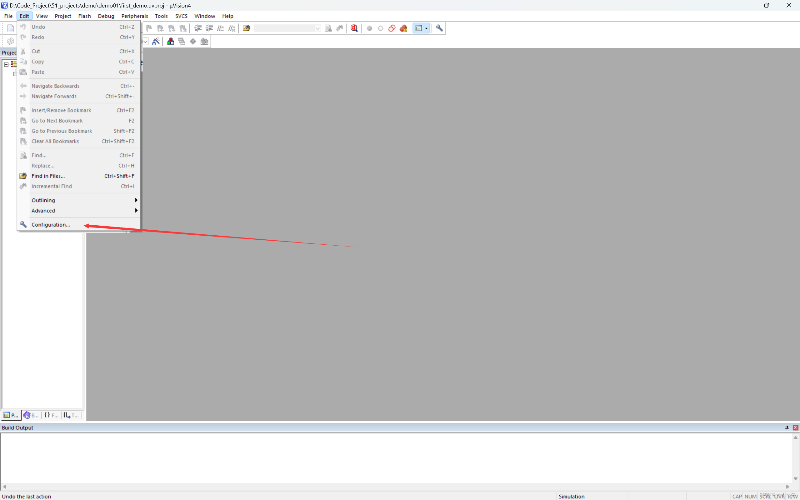Click the Configuration wrench toolbar icon
The height and width of the screenshot is (500, 800).
[x=439, y=28]
